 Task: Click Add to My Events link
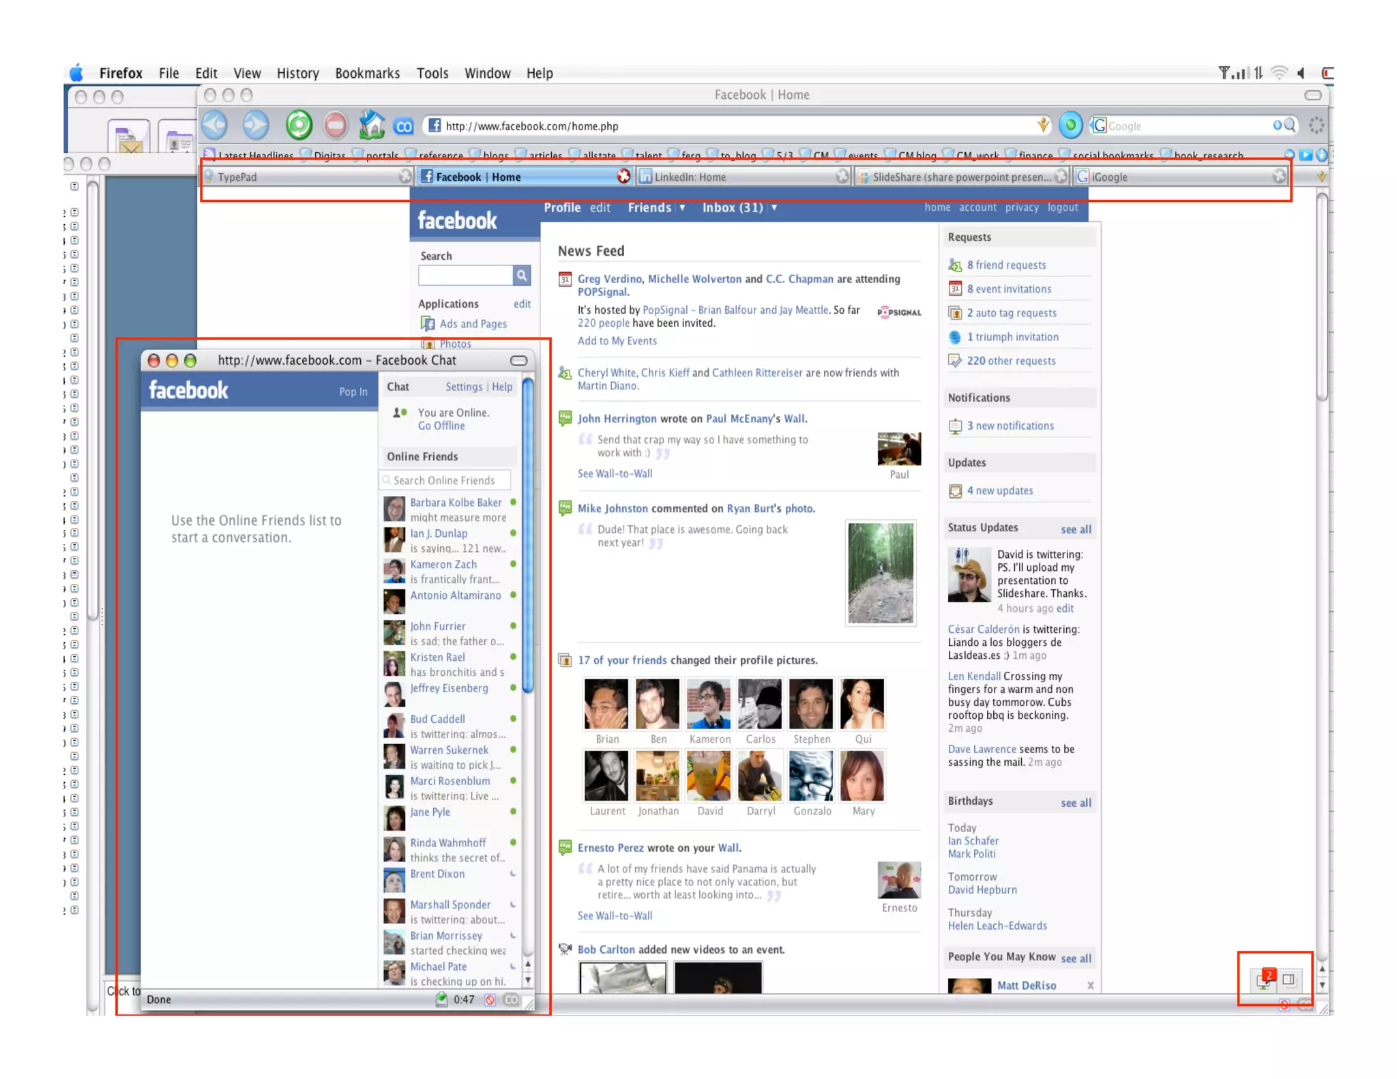(x=617, y=341)
